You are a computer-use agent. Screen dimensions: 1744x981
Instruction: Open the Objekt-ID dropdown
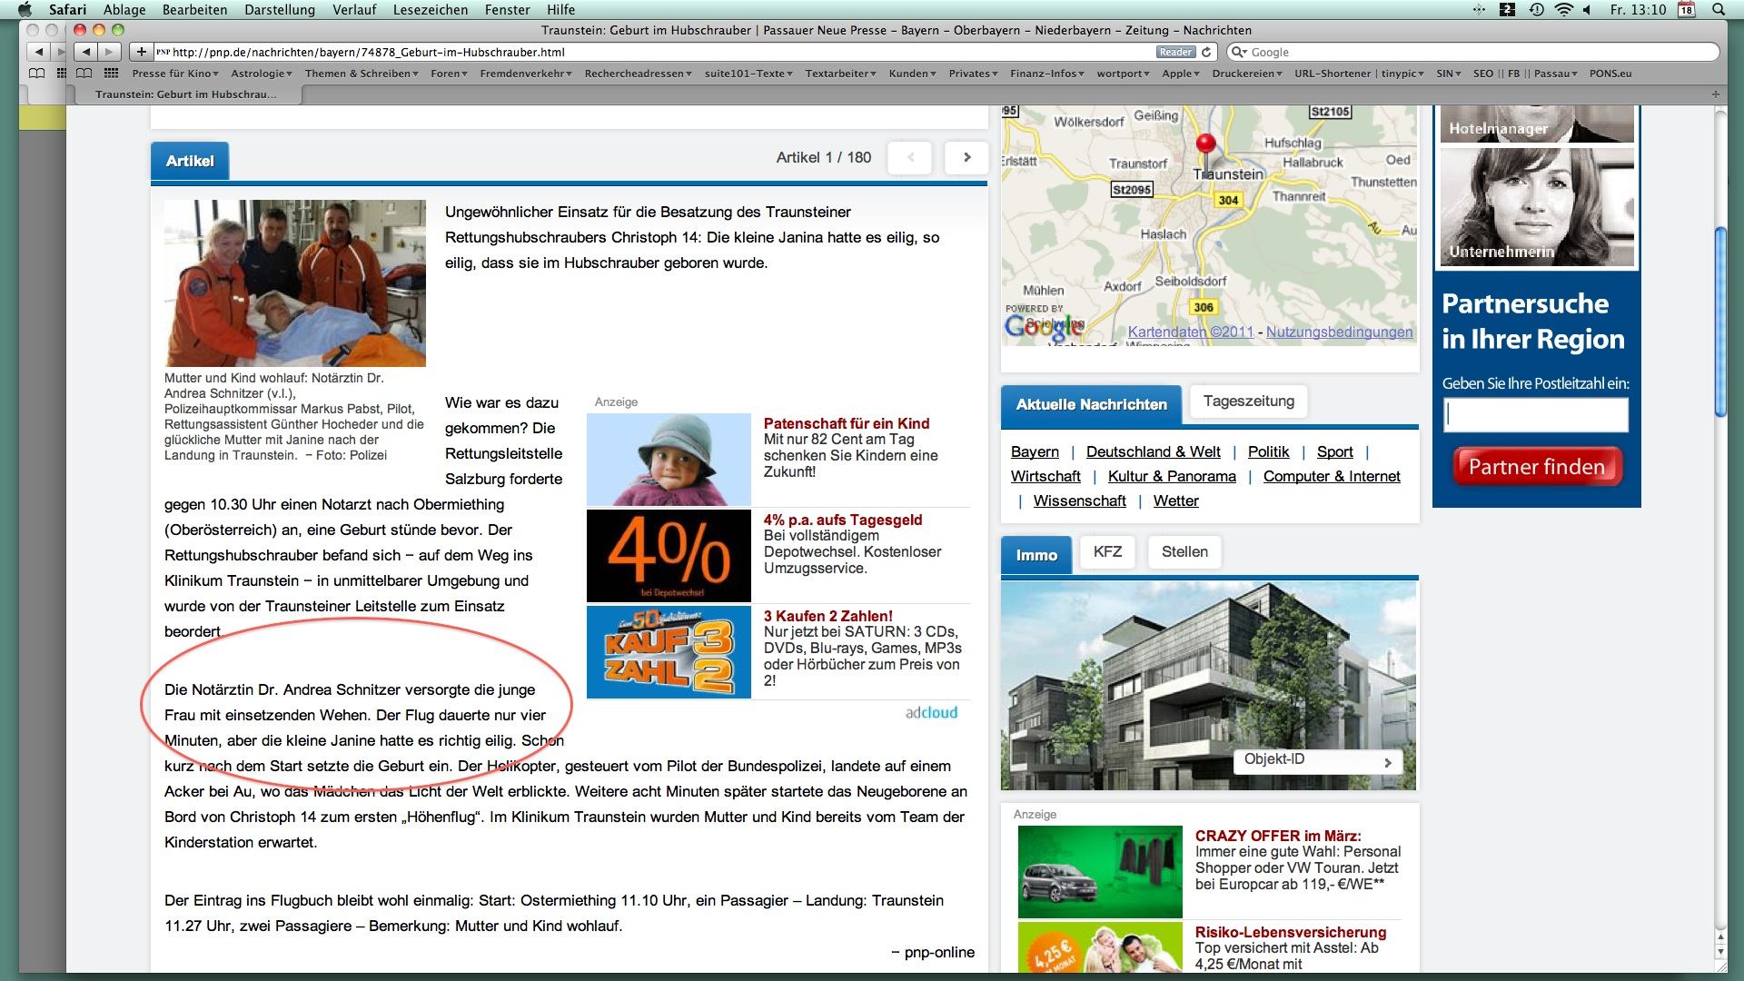1317,761
